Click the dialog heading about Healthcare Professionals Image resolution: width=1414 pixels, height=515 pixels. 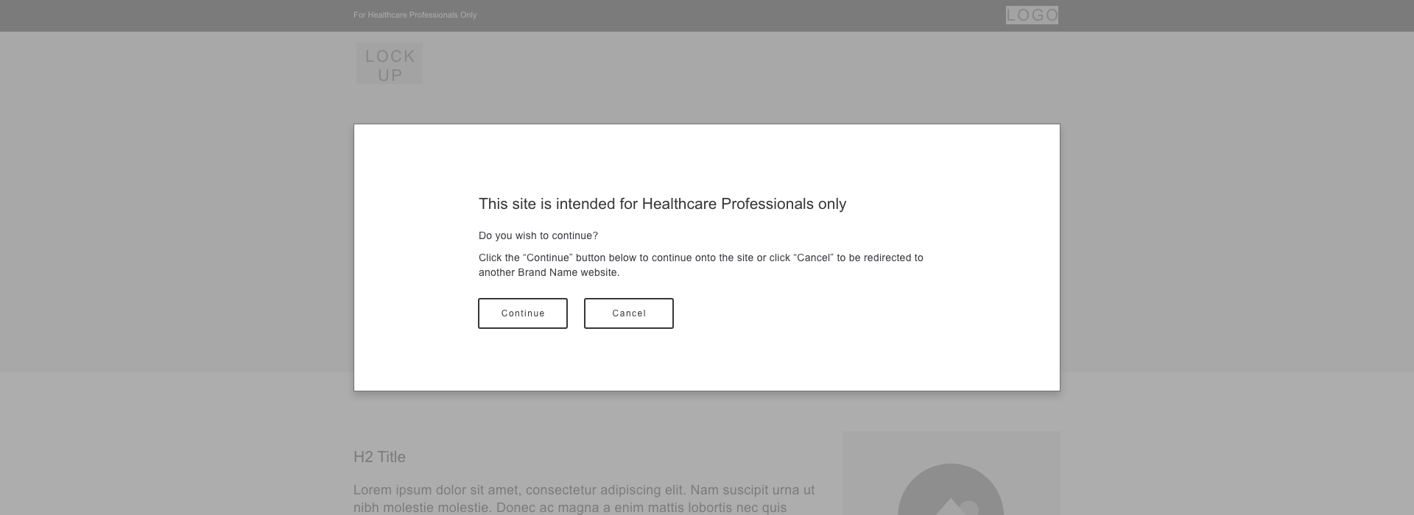tap(662, 204)
